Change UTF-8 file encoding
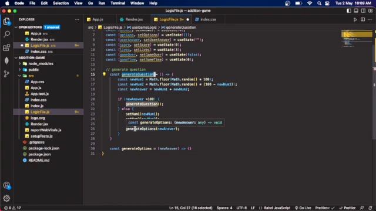This screenshot has width=376, height=211. pos(241,208)
